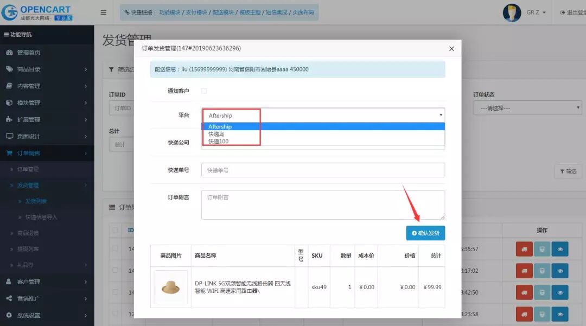Toggle select-all checkbox in order table header

[115, 230]
